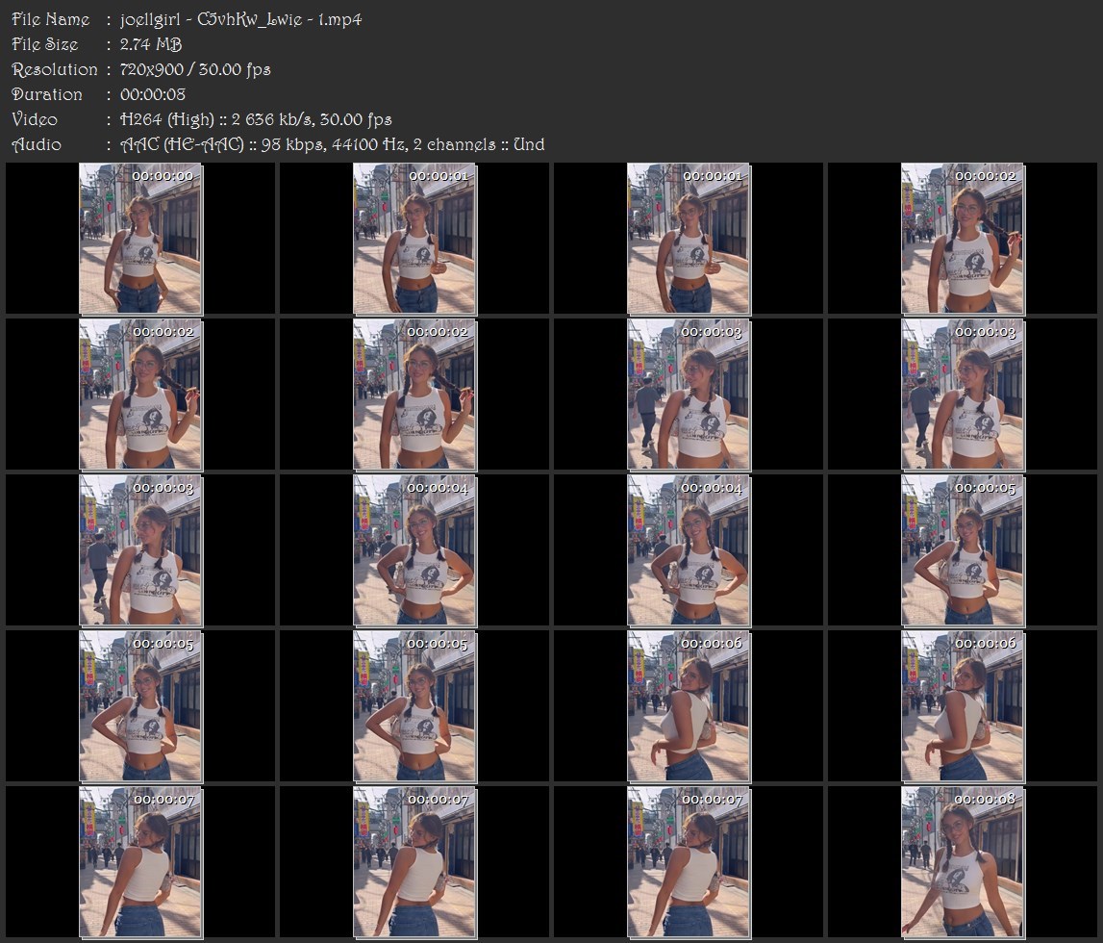Open the second thumbnail stamped 00:00:01
This screenshot has width=1103, height=943.
[689, 239]
